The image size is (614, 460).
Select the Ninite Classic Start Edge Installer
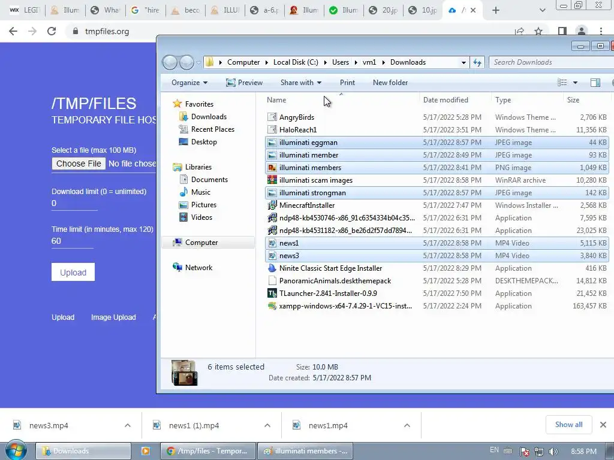[x=437, y=268]
